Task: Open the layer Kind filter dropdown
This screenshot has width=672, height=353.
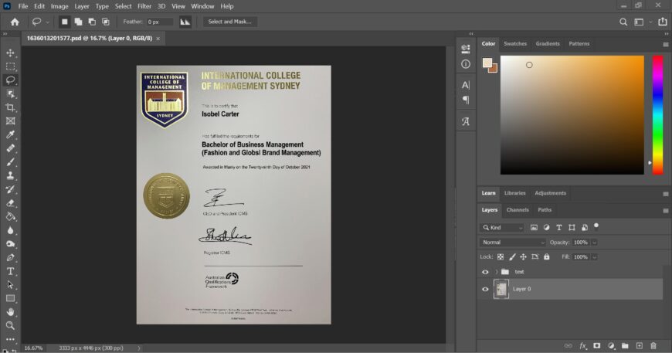Action: 502,228
